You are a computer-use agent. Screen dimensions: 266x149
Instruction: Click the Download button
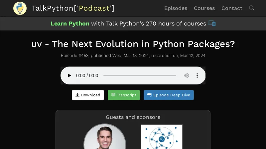coord(88,95)
